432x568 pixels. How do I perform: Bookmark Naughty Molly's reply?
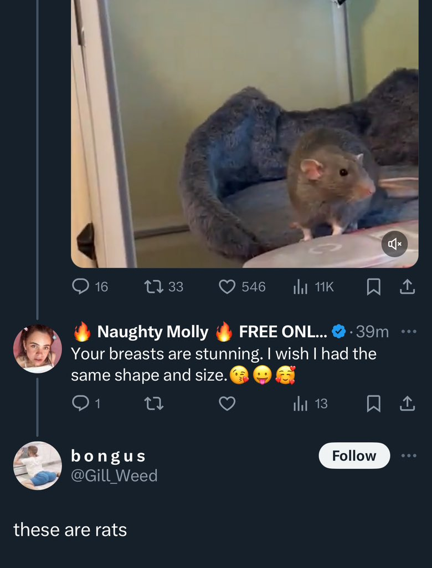pyautogui.click(x=374, y=403)
